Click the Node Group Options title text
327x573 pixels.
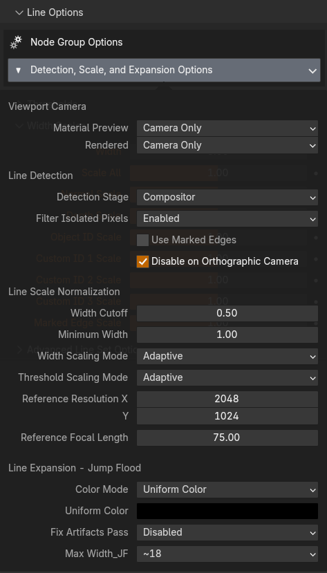76,42
